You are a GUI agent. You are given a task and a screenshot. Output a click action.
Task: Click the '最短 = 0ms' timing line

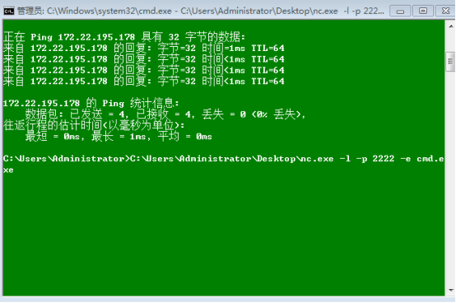pyautogui.click(x=119, y=137)
